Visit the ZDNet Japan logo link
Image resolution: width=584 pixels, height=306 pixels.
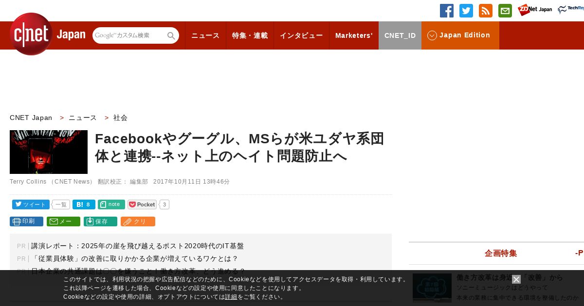point(535,10)
